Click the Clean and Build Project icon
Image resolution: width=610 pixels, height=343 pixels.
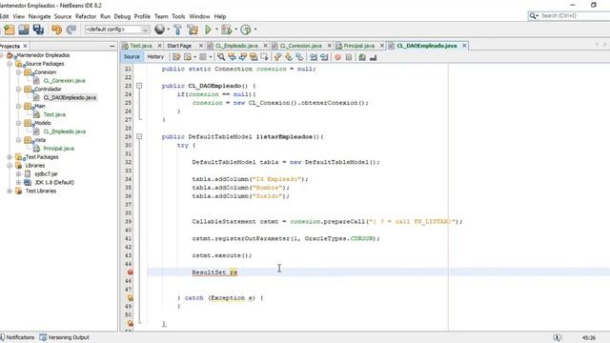click(193, 30)
